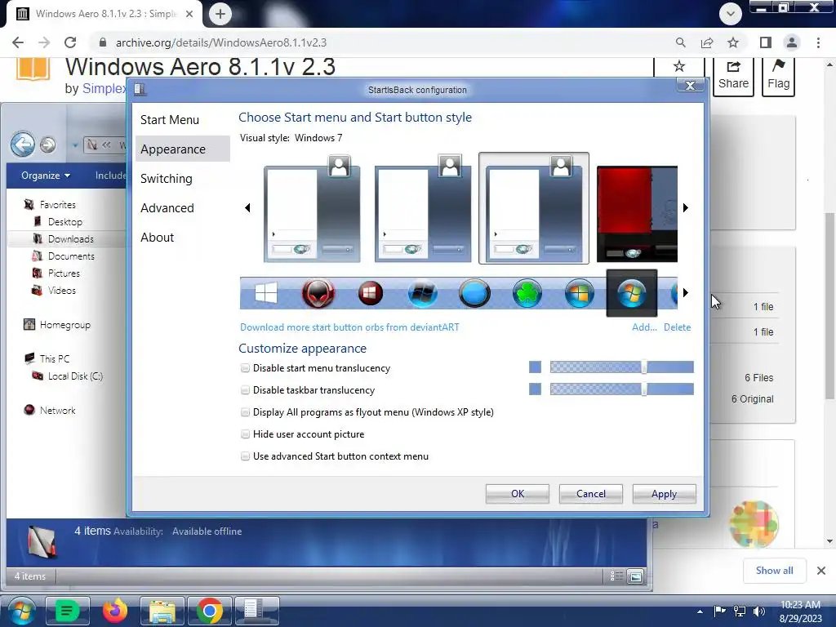Screen dimensions: 836x627
Task: Open Chrome's share page icon
Action: tap(707, 42)
